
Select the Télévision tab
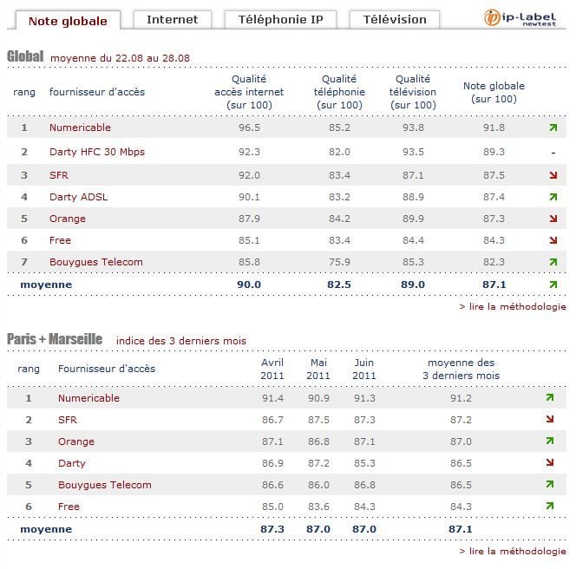395,19
